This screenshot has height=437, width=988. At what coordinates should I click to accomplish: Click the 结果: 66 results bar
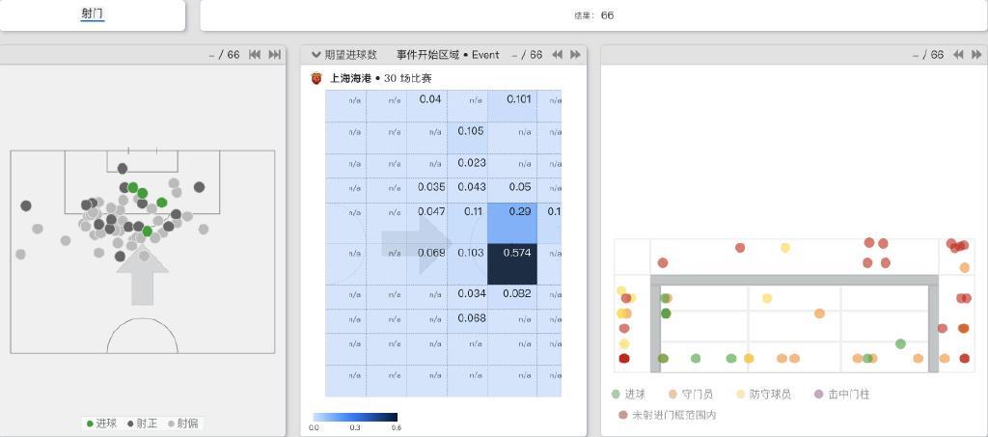[593, 15]
